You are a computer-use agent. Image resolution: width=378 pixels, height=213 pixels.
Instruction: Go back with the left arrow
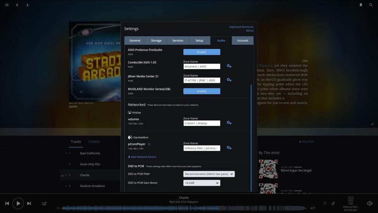pyautogui.click(x=17, y=5)
